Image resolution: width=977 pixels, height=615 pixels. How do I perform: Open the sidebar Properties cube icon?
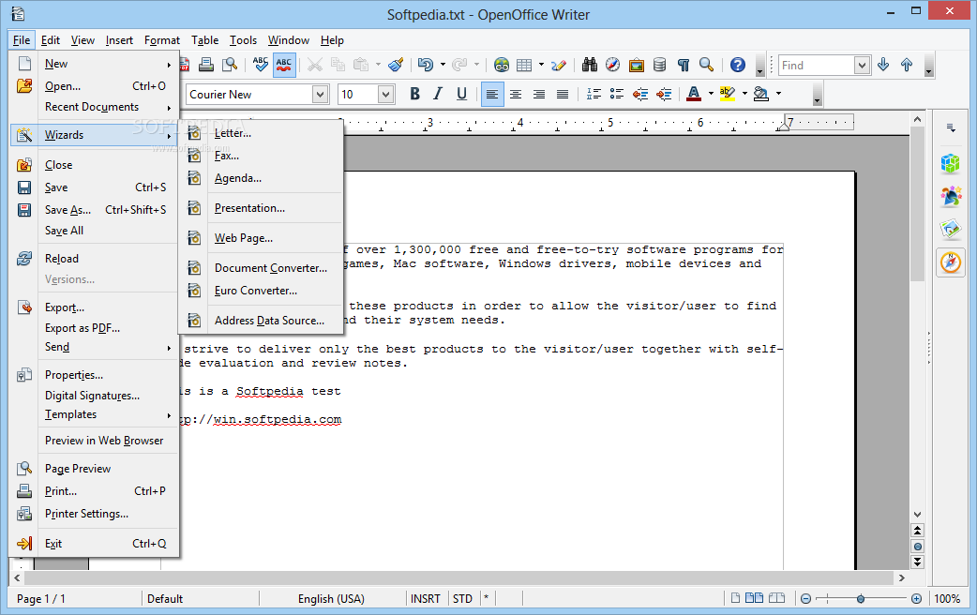point(950,164)
